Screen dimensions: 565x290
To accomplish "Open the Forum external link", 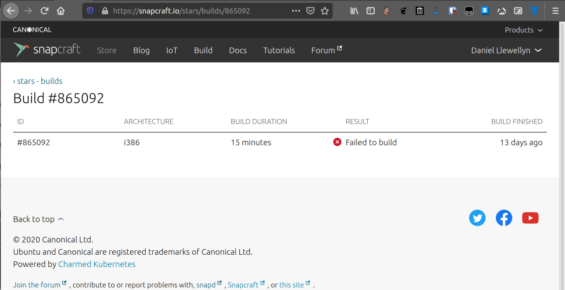I will [x=327, y=50].
